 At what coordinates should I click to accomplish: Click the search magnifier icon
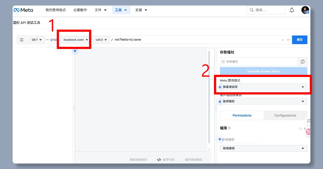click(252, 10)
